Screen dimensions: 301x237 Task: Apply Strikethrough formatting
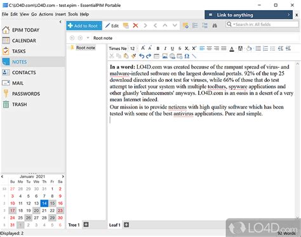(x=180, y=49)
